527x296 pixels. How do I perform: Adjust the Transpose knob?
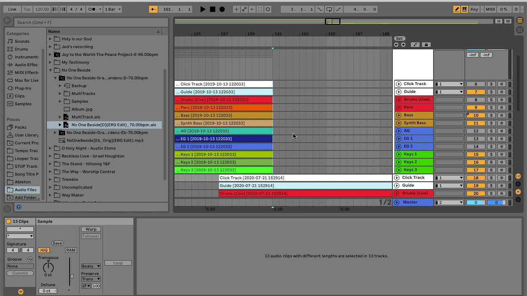(x=48, y=267)
